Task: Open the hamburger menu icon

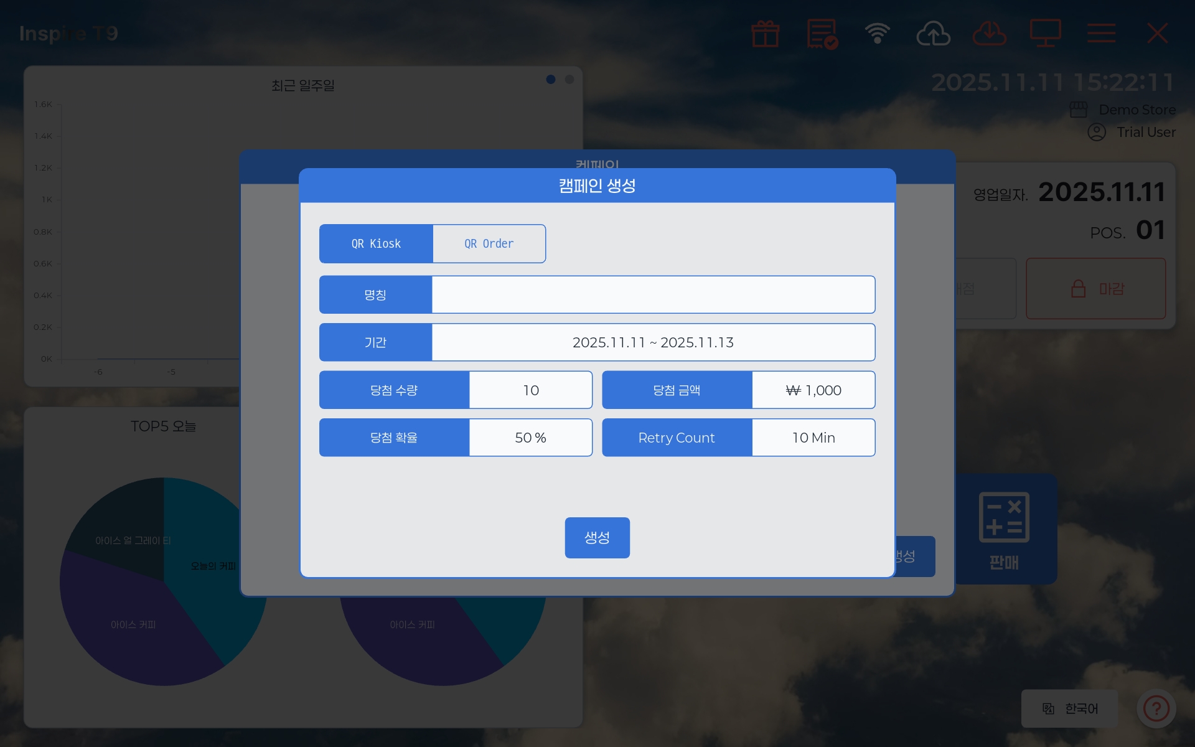Action: [x=1101, y=34]
